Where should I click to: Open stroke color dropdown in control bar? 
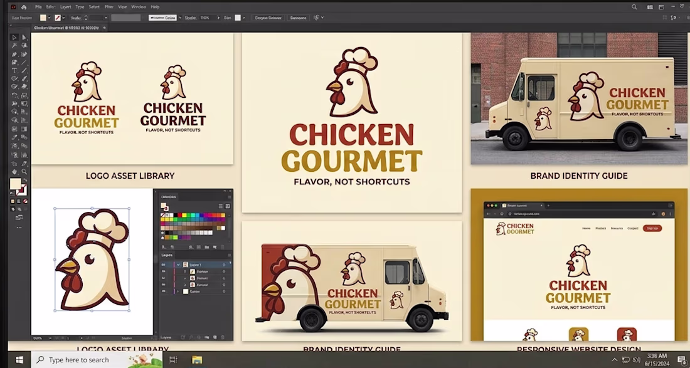pyautogui.click(x=64, y=18)
